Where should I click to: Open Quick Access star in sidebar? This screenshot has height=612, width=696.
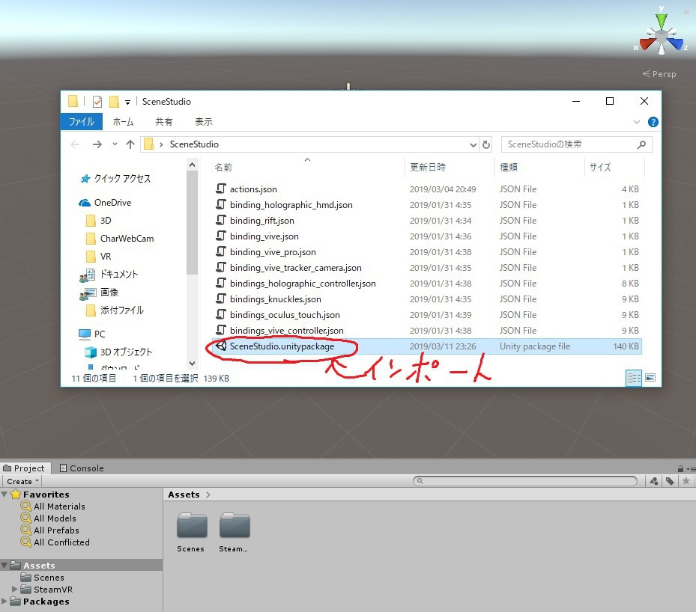pyautogui.click(x=85, y=178)
